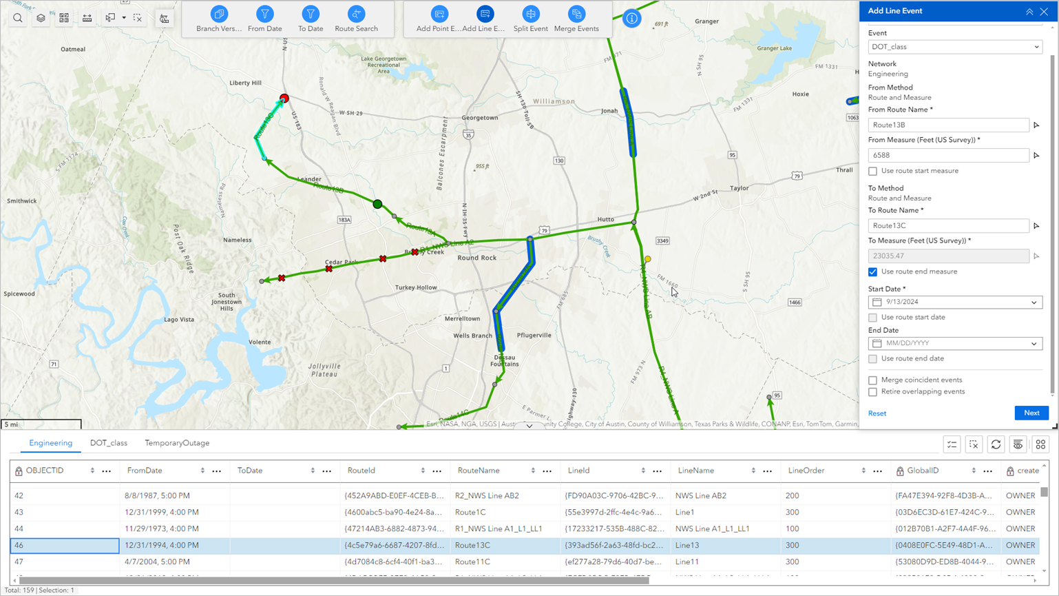Refresh the attribute table
This screenshot has width=1059, height=596.
click(996, 444)
